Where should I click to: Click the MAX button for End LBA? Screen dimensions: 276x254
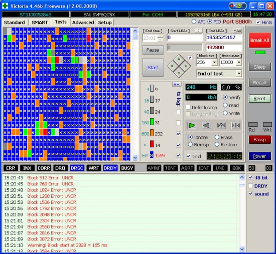[237, 31]
